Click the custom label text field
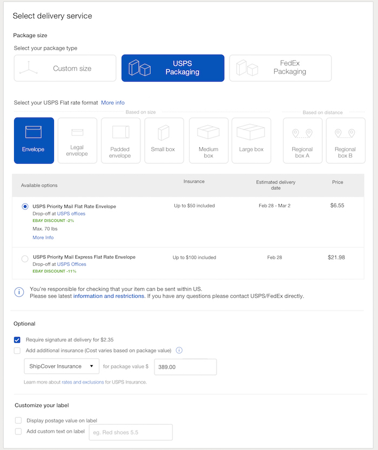 pos(131,432)
